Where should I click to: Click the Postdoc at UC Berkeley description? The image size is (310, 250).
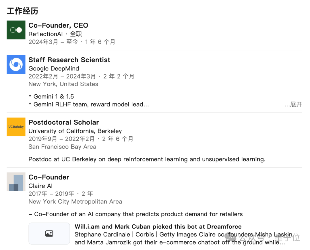pos(147,159)
